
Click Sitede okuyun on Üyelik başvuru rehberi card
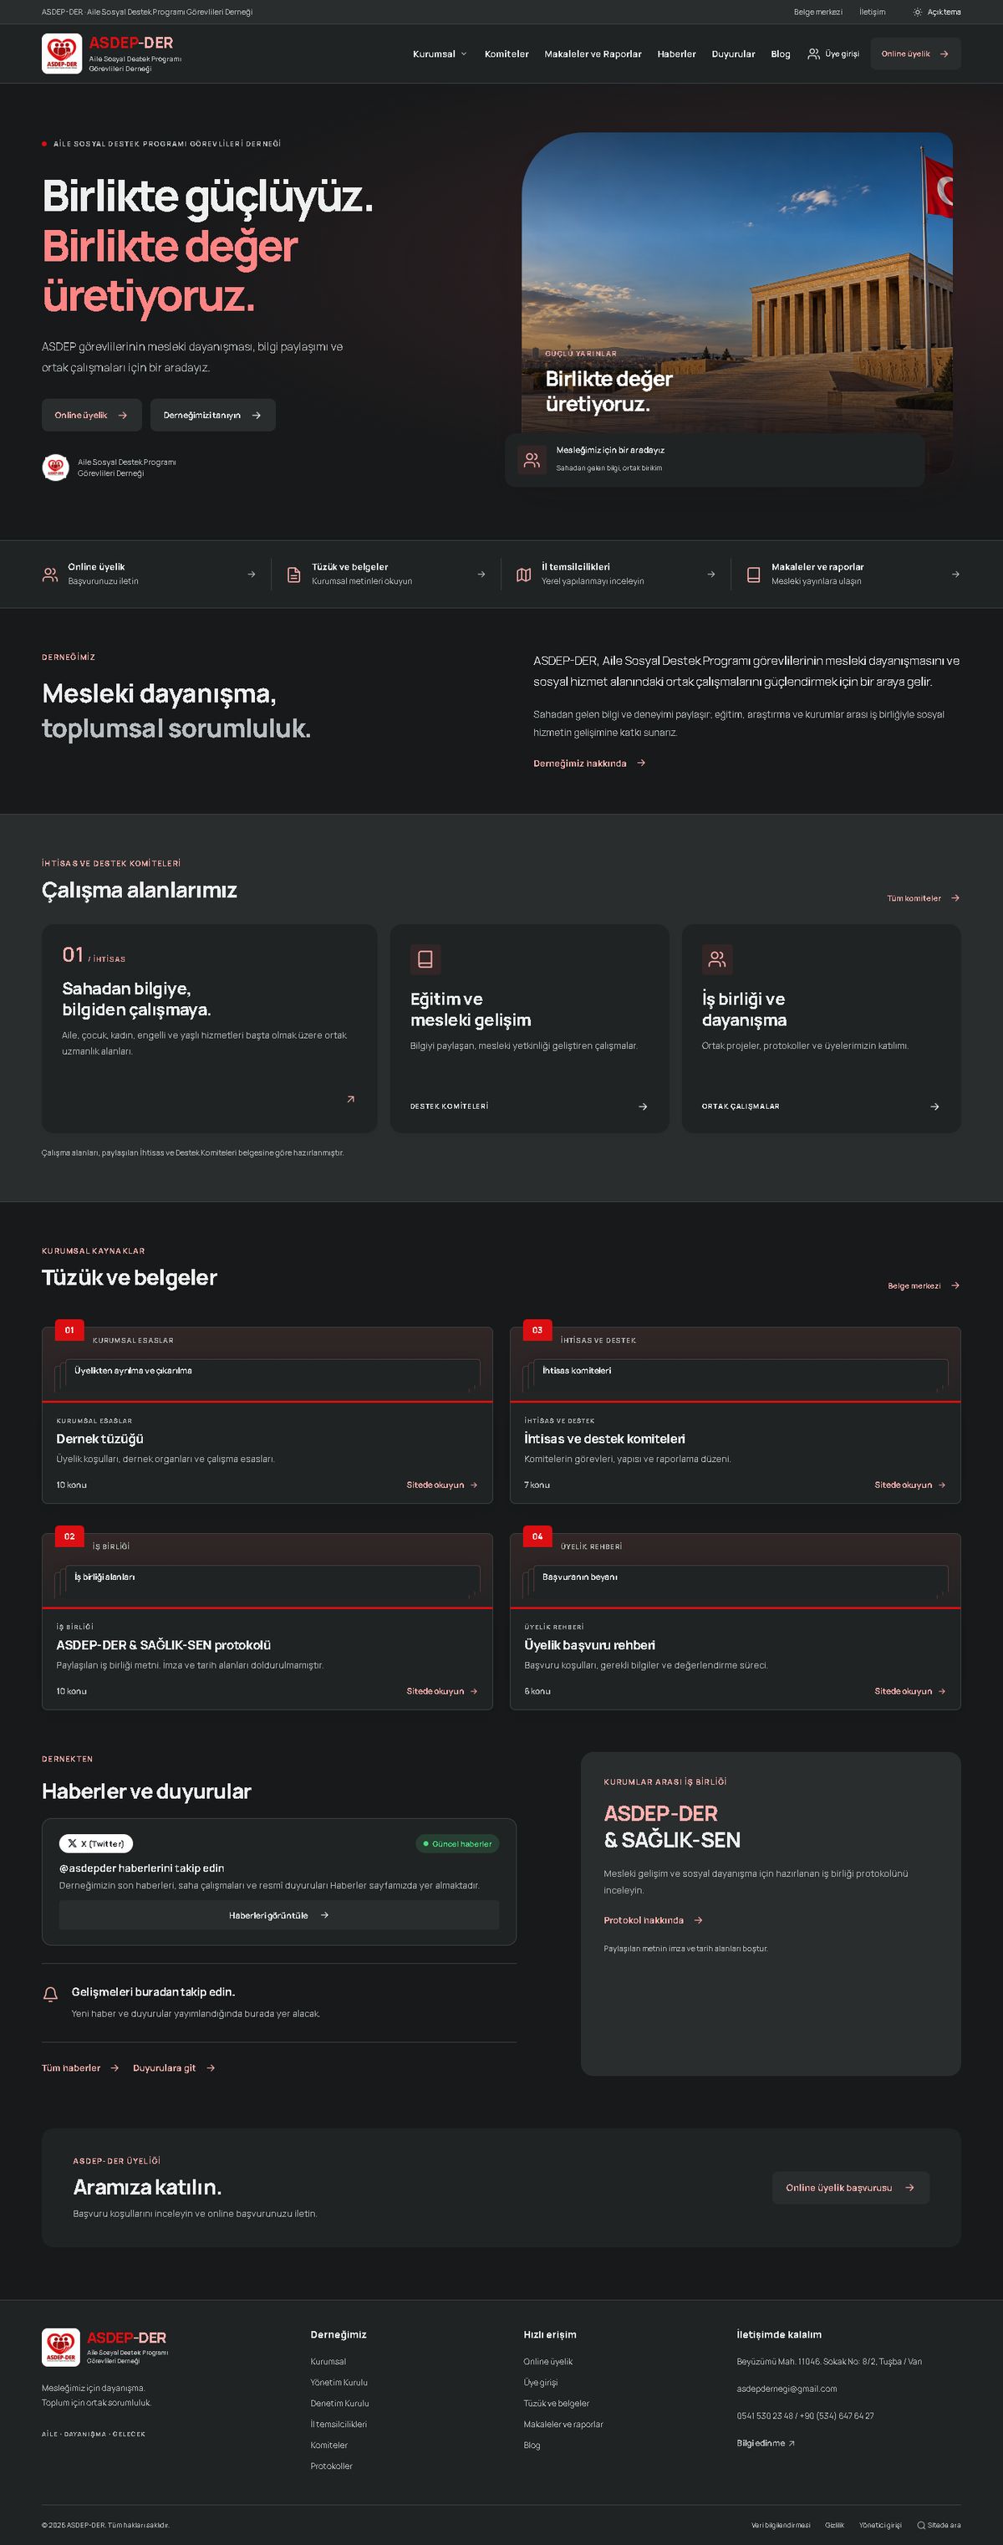[910, 1691]
